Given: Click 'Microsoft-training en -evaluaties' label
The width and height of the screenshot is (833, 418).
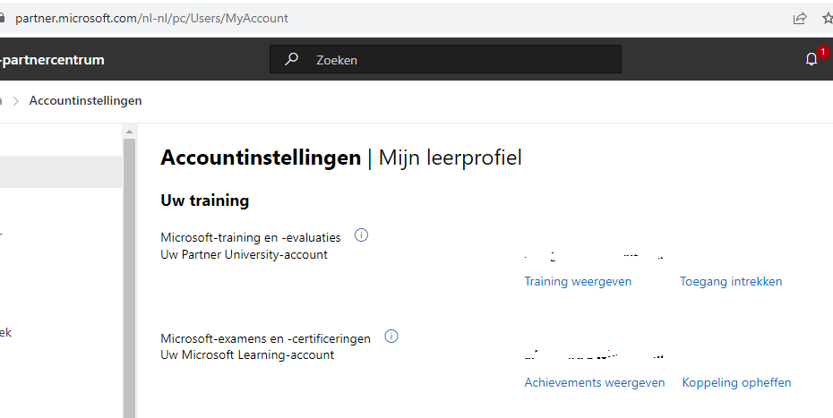Looking at the screenshot, I should pos(251,237).
